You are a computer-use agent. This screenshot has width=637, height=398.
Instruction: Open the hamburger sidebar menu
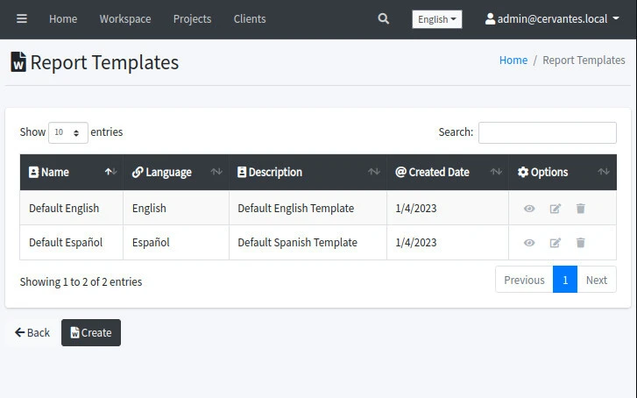pos(22,18)
